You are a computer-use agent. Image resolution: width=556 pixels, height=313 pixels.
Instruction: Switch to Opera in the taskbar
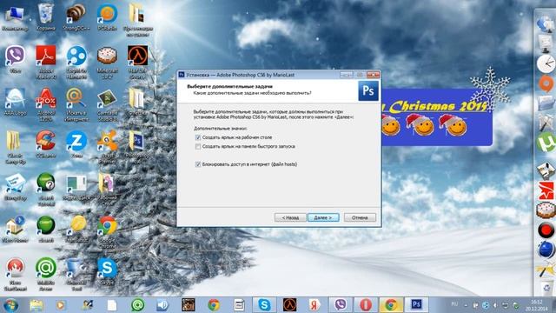pos(366,305)
